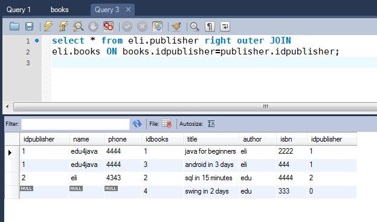This screenshot has width=377, height=222.
Task: Select idbooks cell with value 4
Action: 163,192
